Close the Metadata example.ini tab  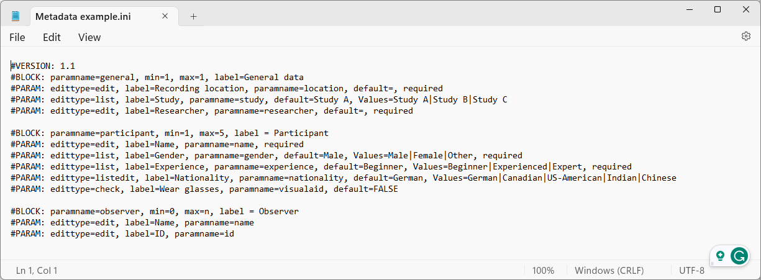pyautogui.click(x=165, y=16)
